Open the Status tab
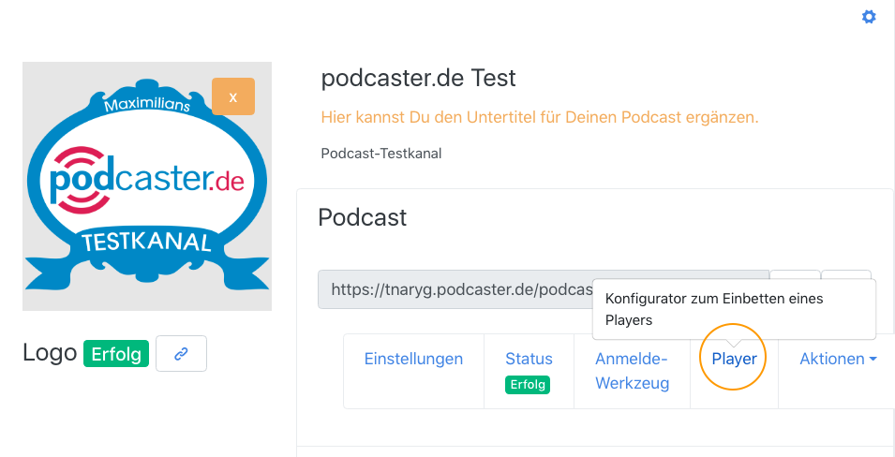Viewport: 895px width, 457px height. (529, 359)
